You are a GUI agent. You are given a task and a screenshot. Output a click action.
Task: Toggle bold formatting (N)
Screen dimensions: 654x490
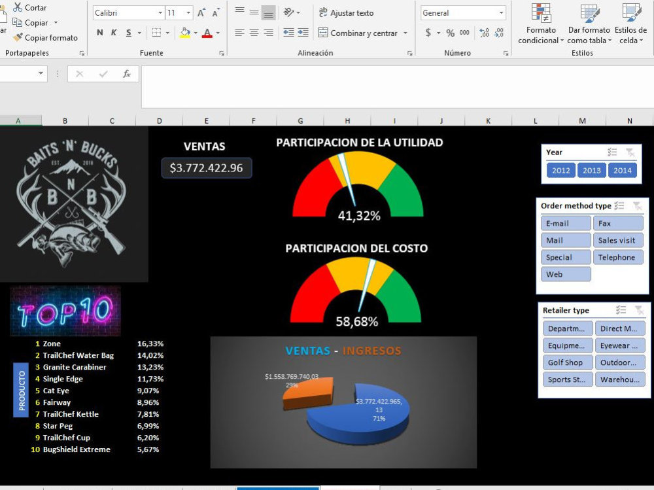coord(99,33)
